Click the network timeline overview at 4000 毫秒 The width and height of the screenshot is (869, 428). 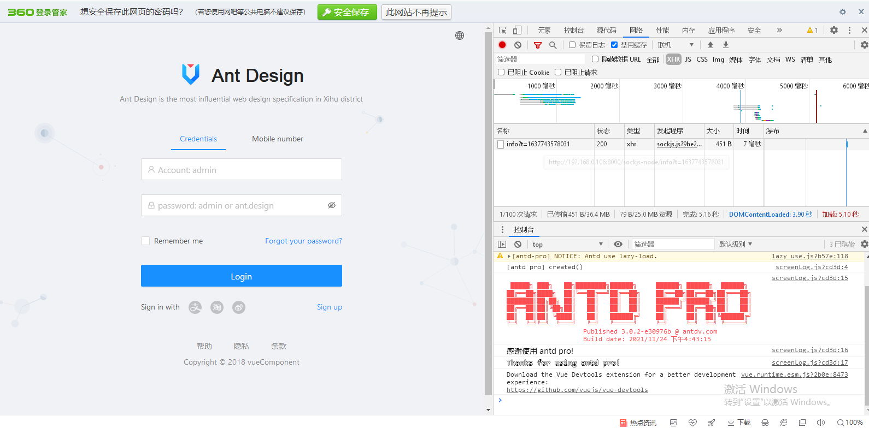(x=730, y=86)
